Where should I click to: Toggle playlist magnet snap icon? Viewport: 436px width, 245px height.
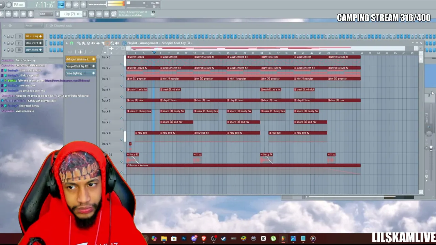[x=72, y=43]
